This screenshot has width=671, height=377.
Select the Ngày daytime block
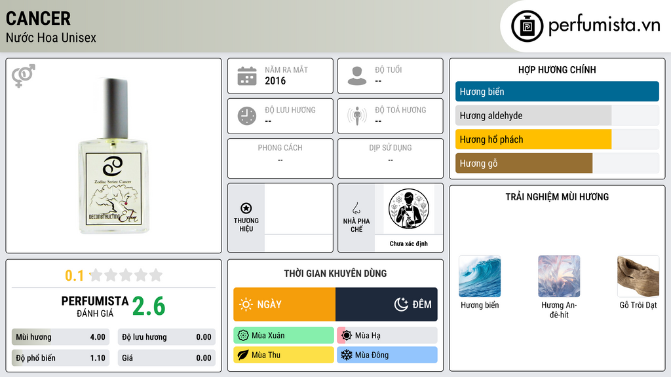point(284,304)
